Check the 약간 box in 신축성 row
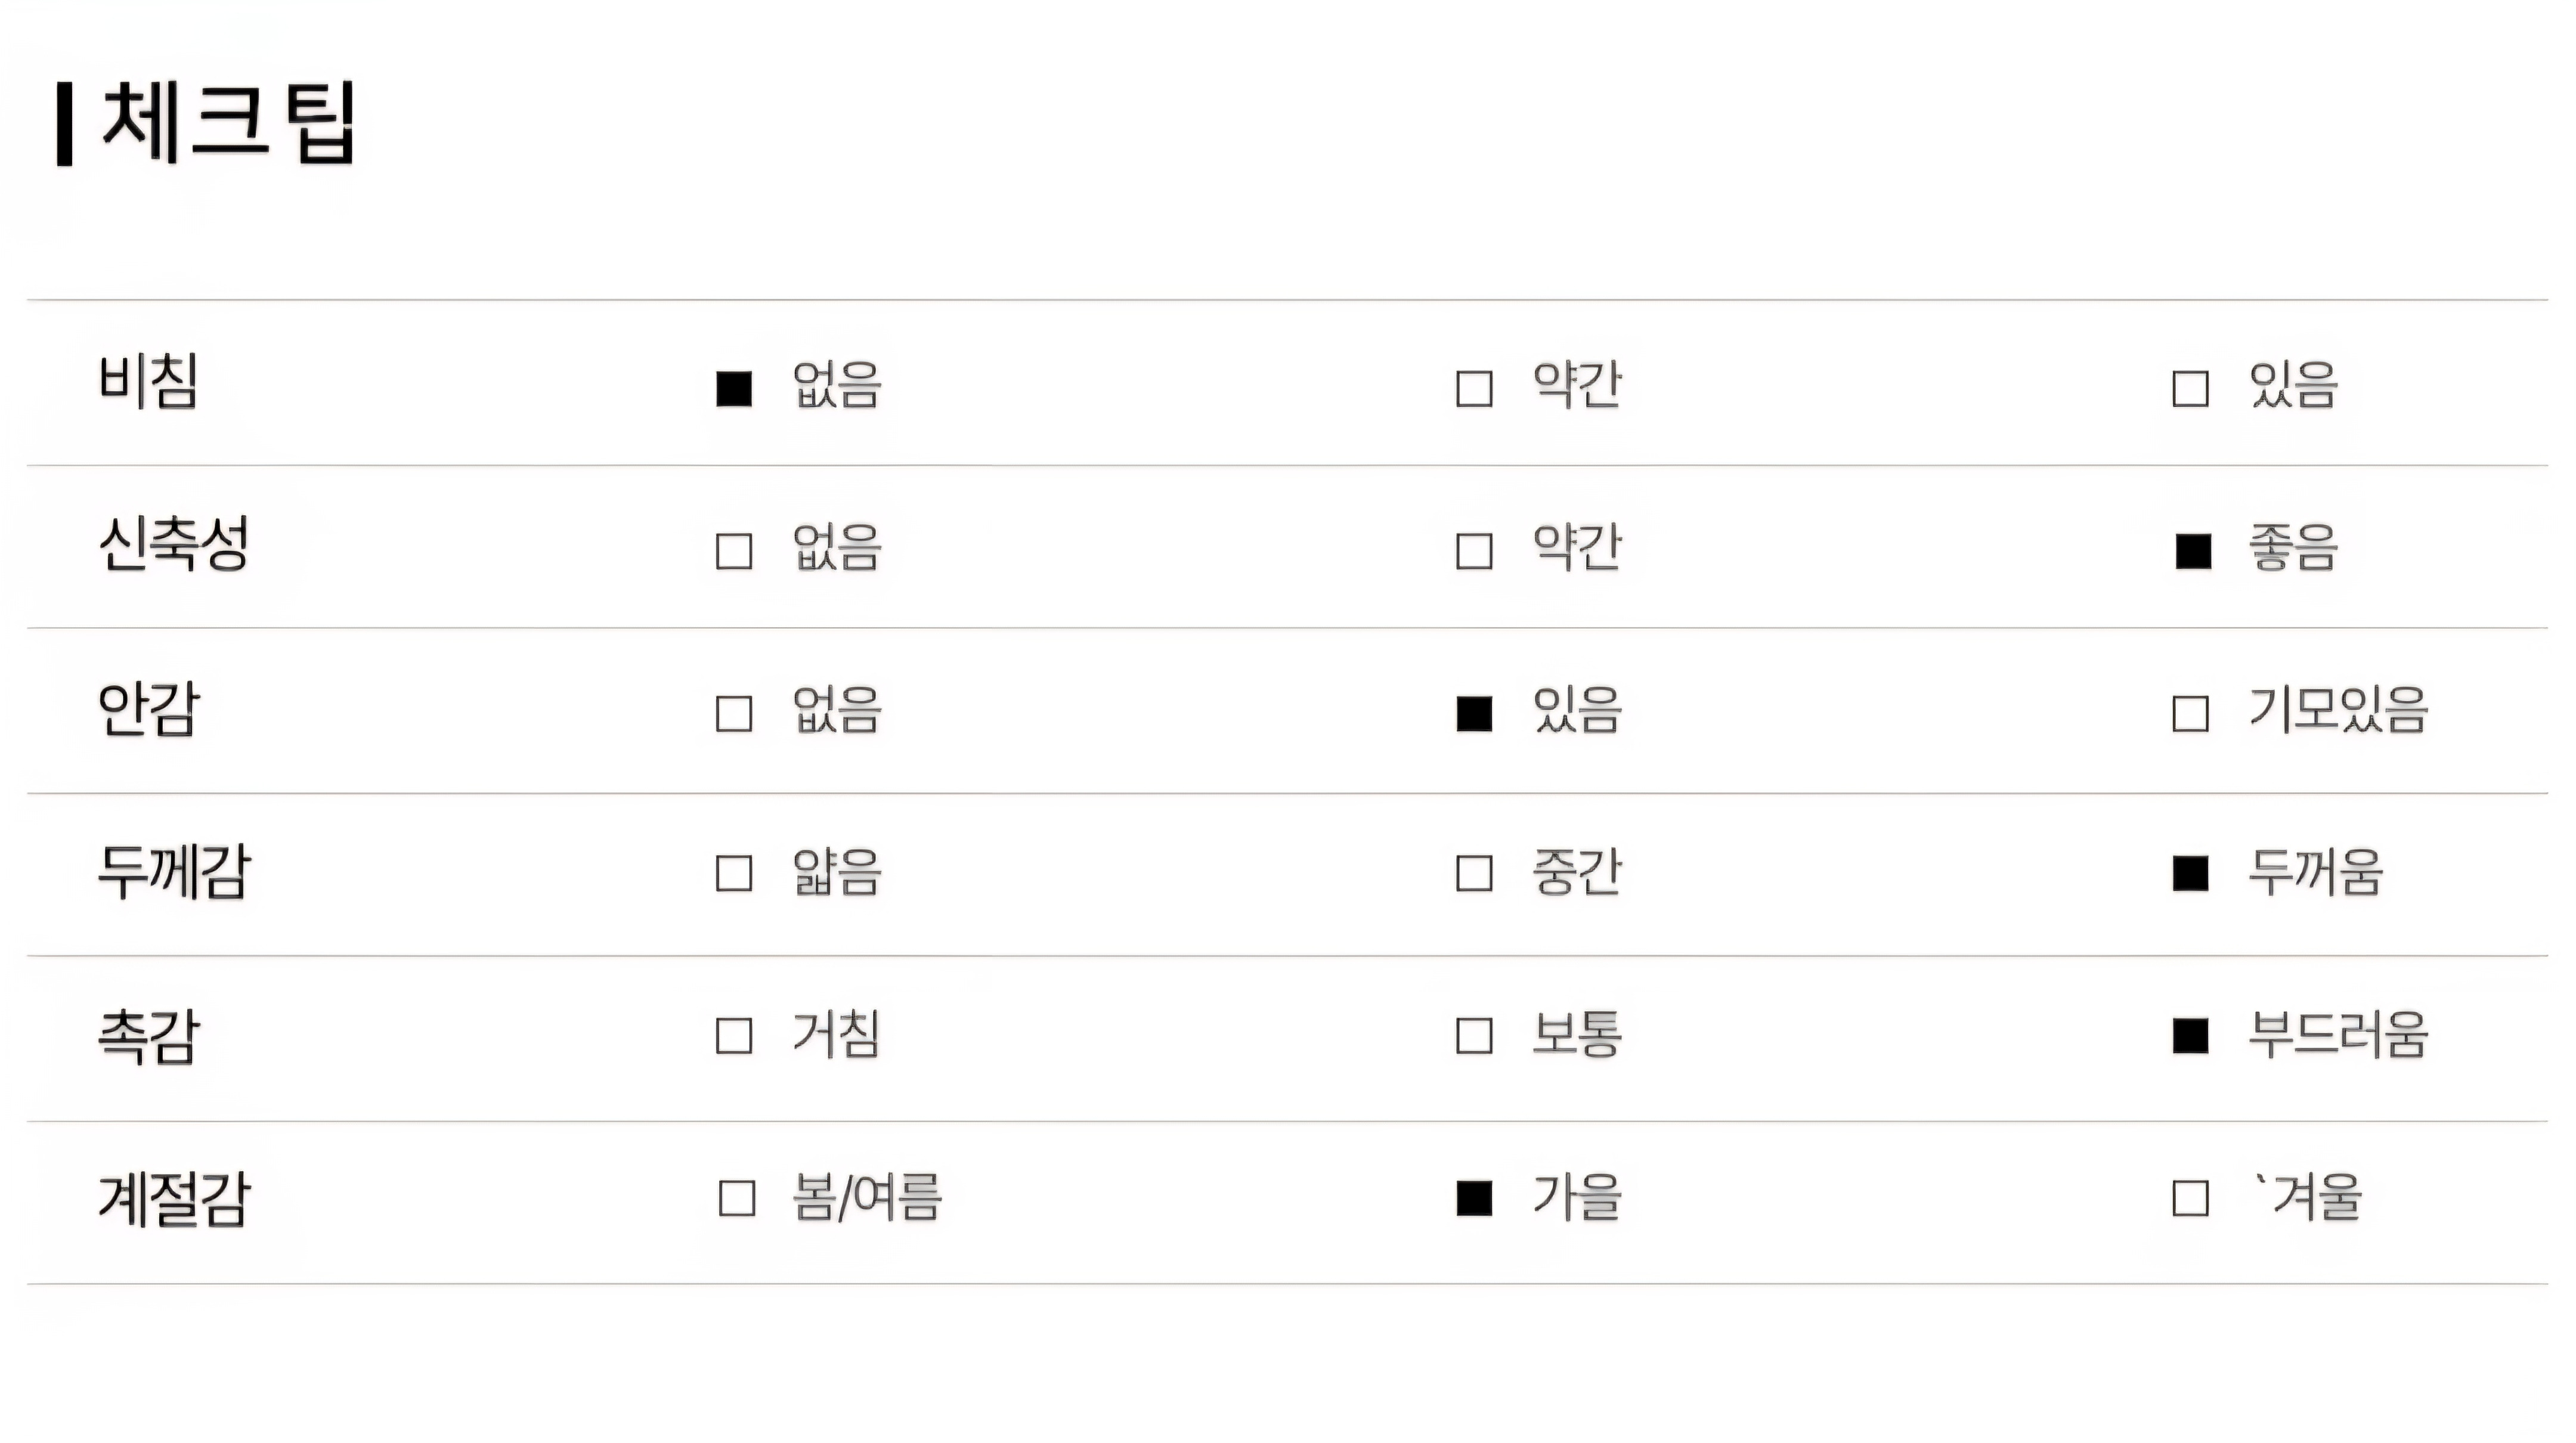This screenshot has width=2576, height=1443. pos(1474,551)
